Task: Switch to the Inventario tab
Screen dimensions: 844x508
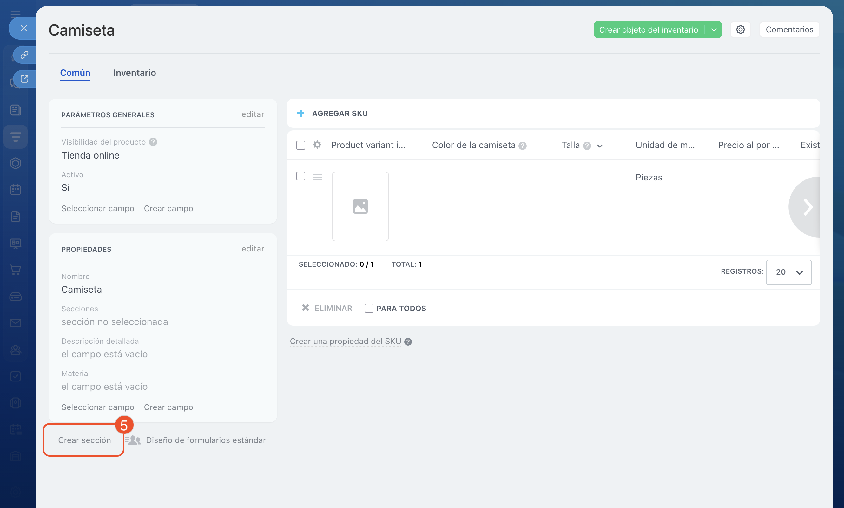Action: (x=134, y=73)
